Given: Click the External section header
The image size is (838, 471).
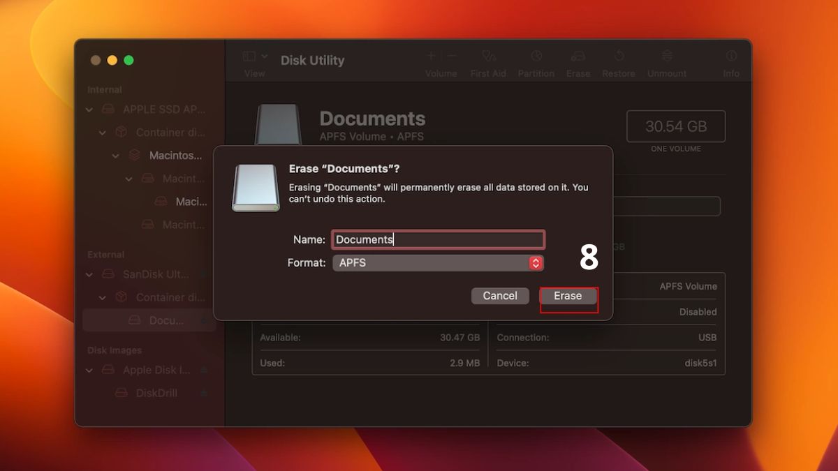Looking at the screenshot, I should (x=105, y=255).
